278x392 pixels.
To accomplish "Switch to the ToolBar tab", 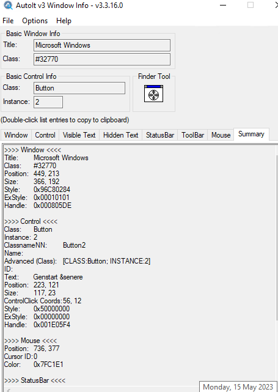I will pos(192,135).
